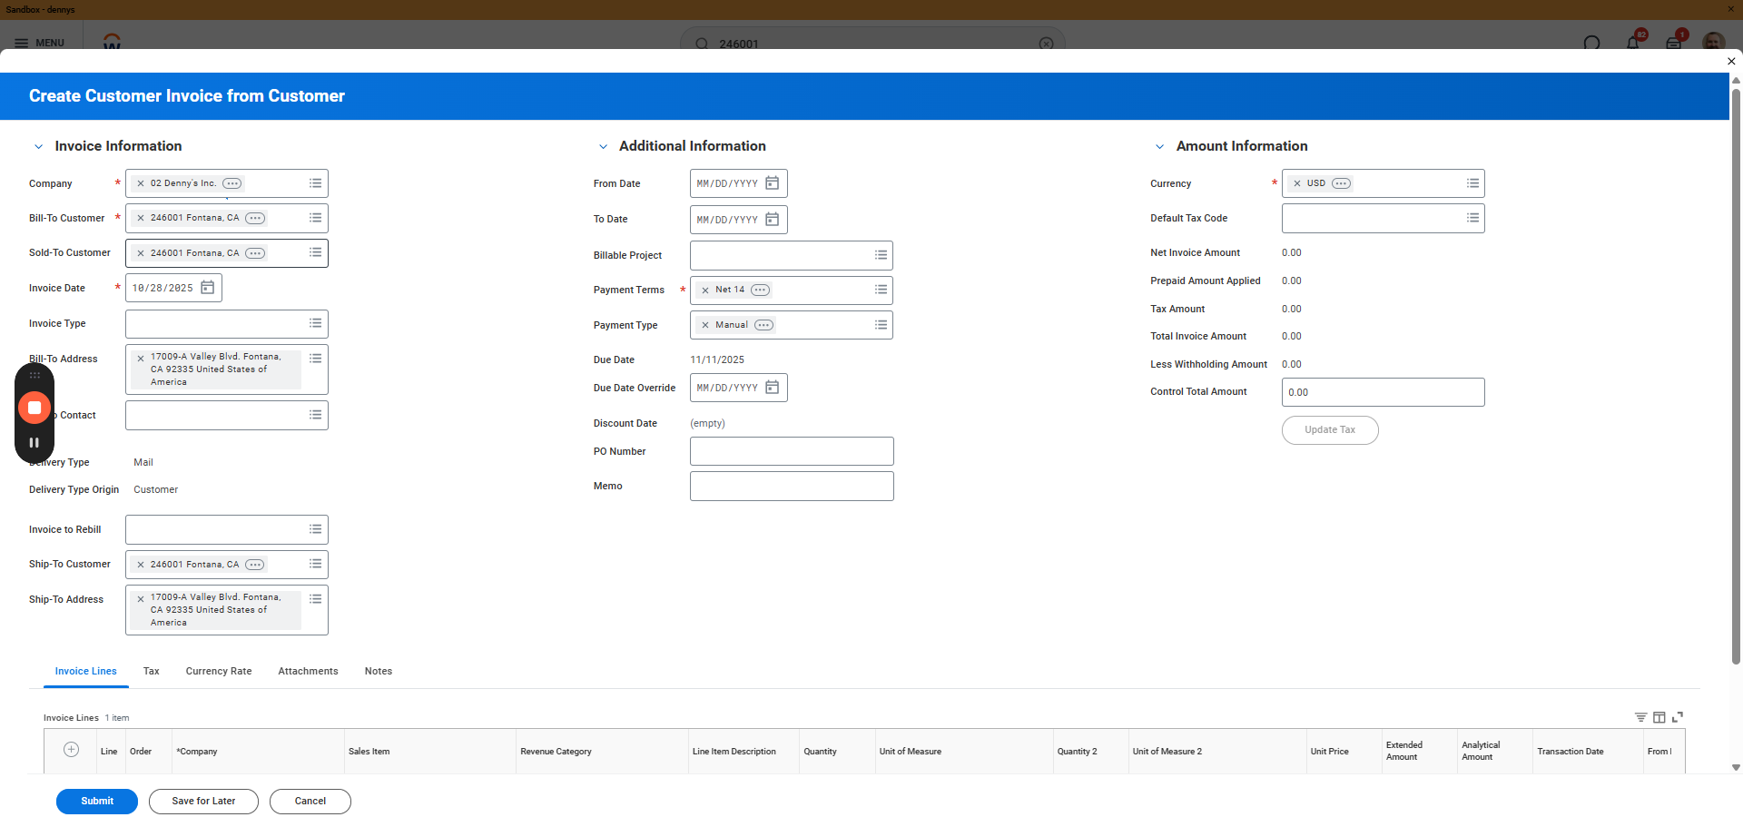Click the PO Number input field
Viewport: 1743px width, 827px height.
point(791,451)
